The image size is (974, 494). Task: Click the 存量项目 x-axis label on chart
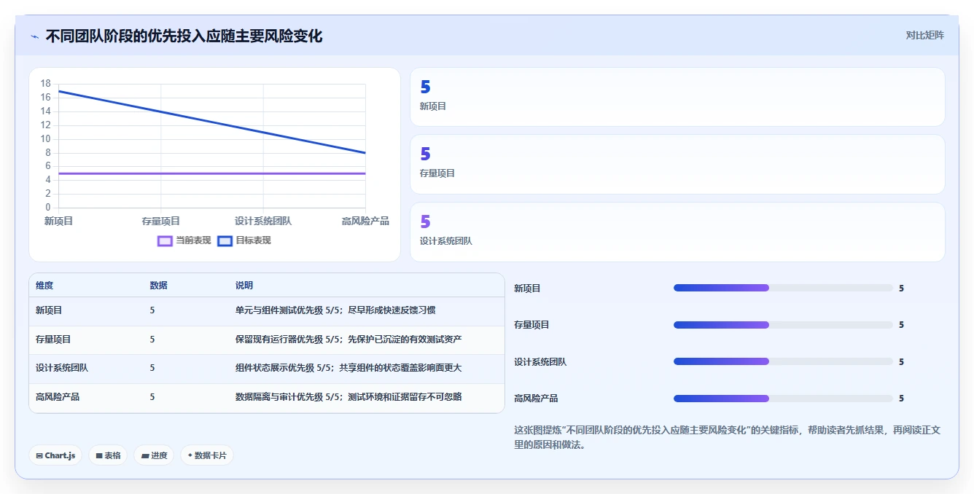tap(161, 221)
